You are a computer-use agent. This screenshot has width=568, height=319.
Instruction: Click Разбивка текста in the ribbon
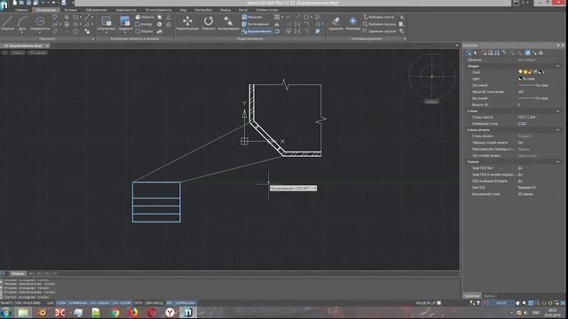[379, 17]
